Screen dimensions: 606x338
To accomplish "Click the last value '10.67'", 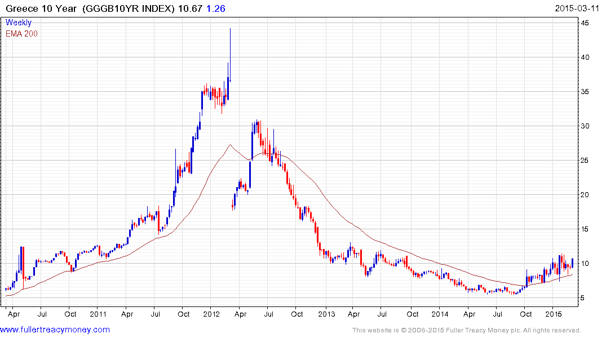I will pyautogui.click(x=190, y=8).
